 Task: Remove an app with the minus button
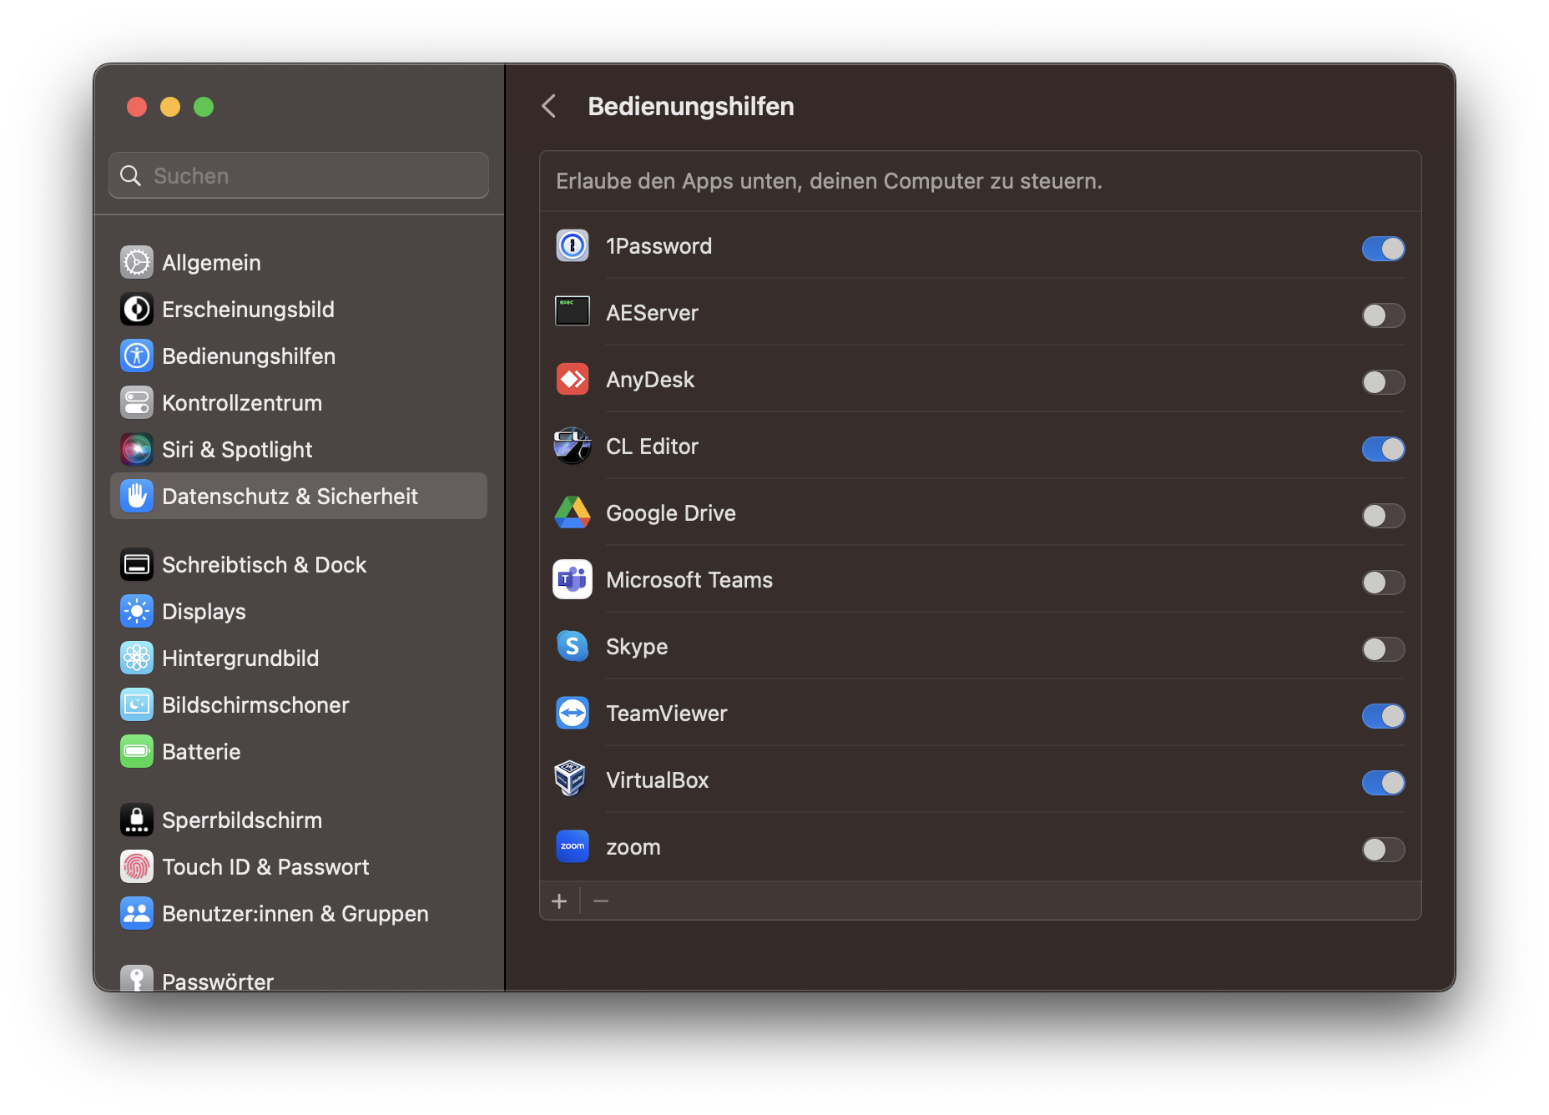(x=601, y=901)
